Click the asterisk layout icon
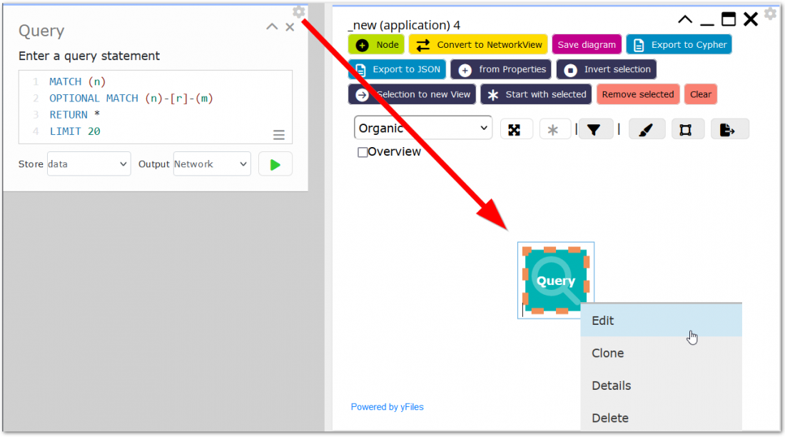The width and height of the screenshot is (785, 437). (555, 128)
